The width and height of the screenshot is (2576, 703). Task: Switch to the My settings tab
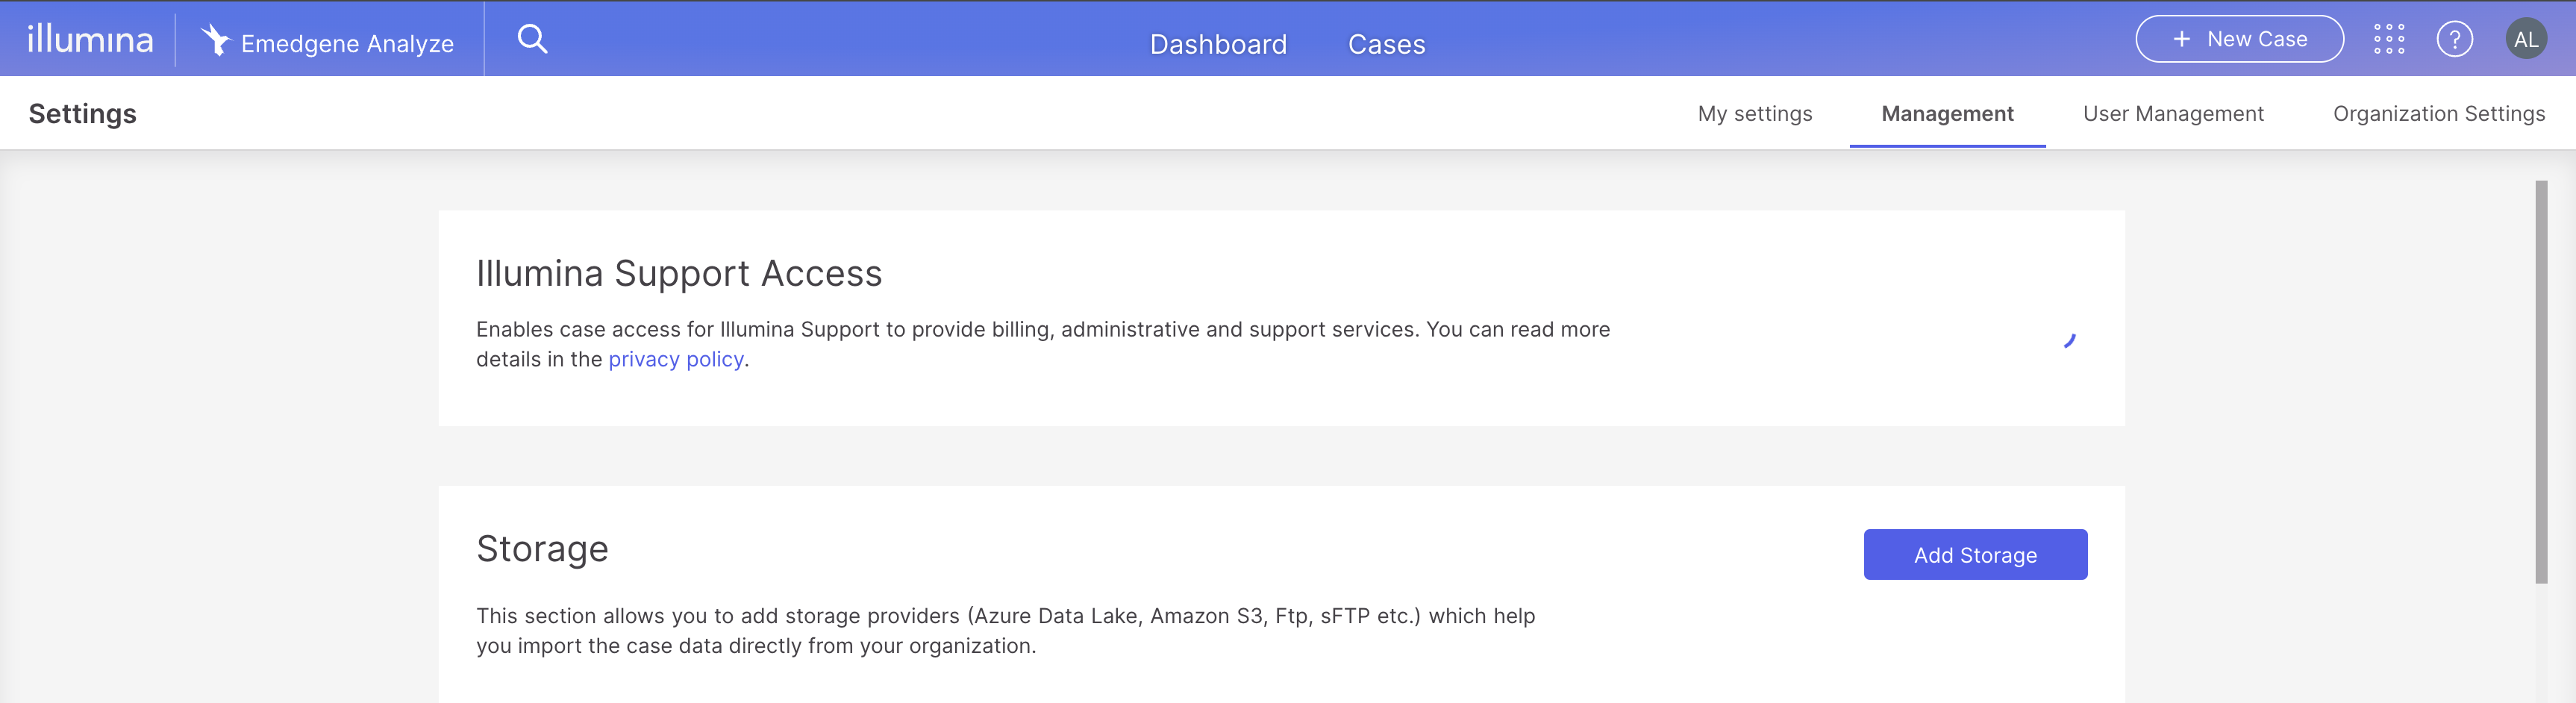(x=1754, y=114)
